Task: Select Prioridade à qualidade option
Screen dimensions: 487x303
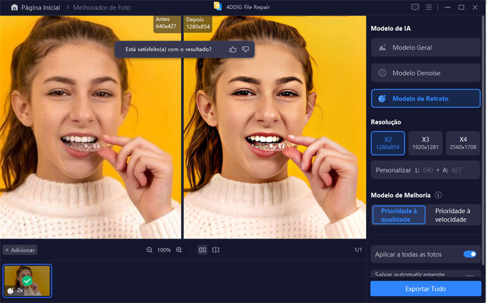Action: click(399, 215)
